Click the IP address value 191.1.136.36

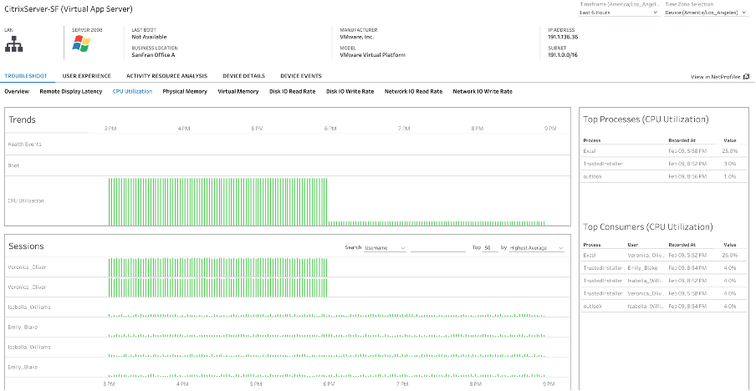pyautogui.click(x=563, y=37)
